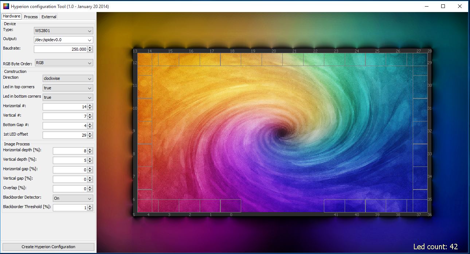Click the Horizontal depth percentage field

pos(70,151)
